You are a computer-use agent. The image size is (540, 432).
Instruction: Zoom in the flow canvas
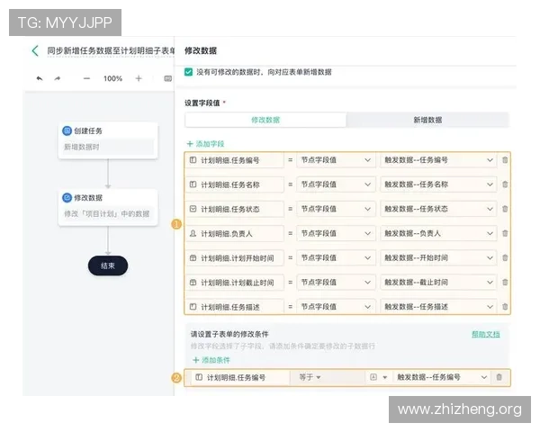[139, 78]
